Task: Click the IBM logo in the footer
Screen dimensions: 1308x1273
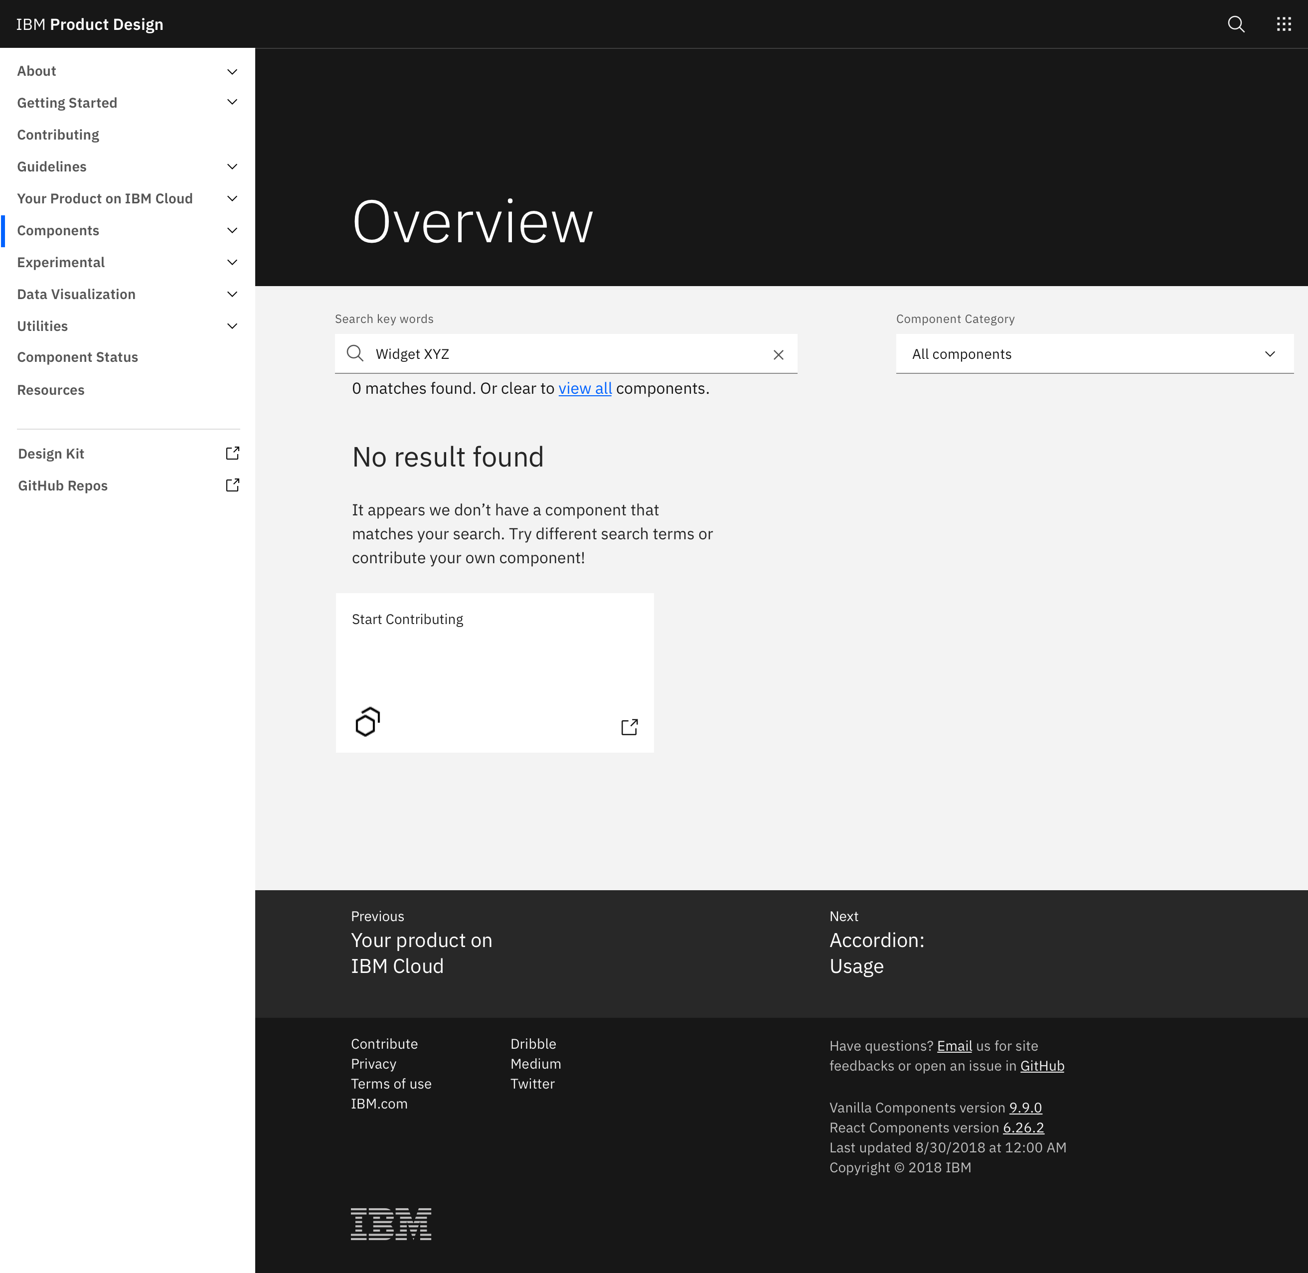Action: click(x=390, y=1224)
